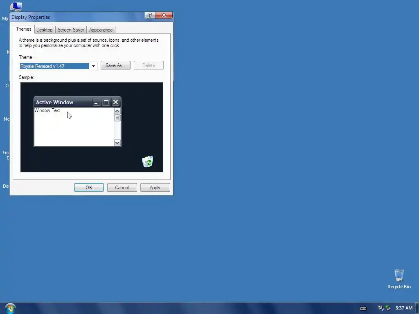Click the sample scrollbar down arrow

[x=117, y=143]
